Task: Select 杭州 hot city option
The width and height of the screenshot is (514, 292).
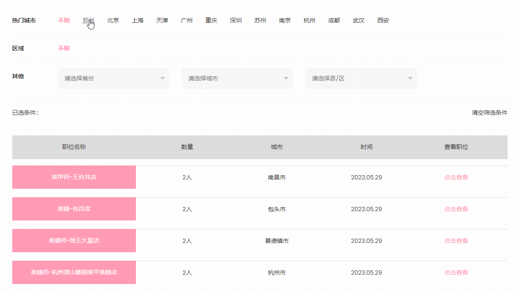Action: coord(310,20)
